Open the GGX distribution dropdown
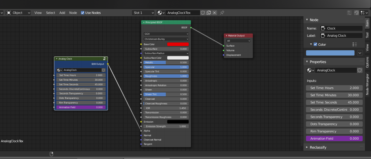The image size is (371, 159). (x=166, y=34)
